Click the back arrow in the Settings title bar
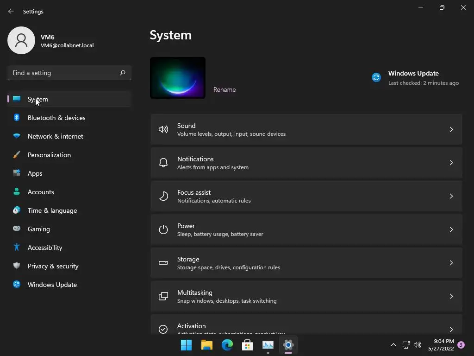Image resolution: width=474 pixels, height=356 pixels. pyautogui.click(x=11, y=11)
